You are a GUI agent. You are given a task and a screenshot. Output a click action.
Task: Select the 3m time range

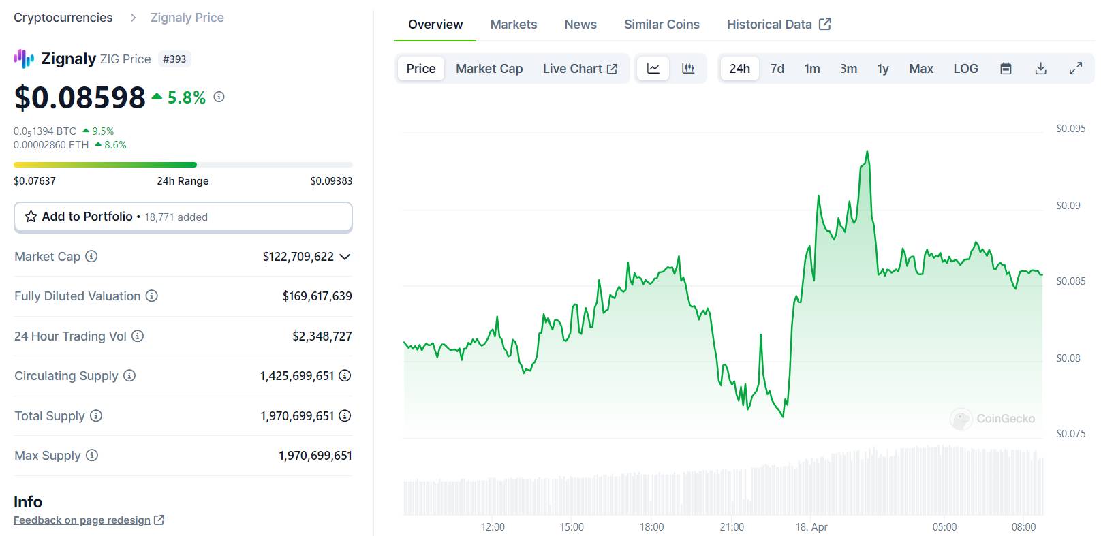coord(848,68)
